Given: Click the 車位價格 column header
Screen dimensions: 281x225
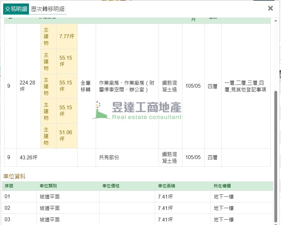Looking at the screenshot, I should (x=111, y=186).
